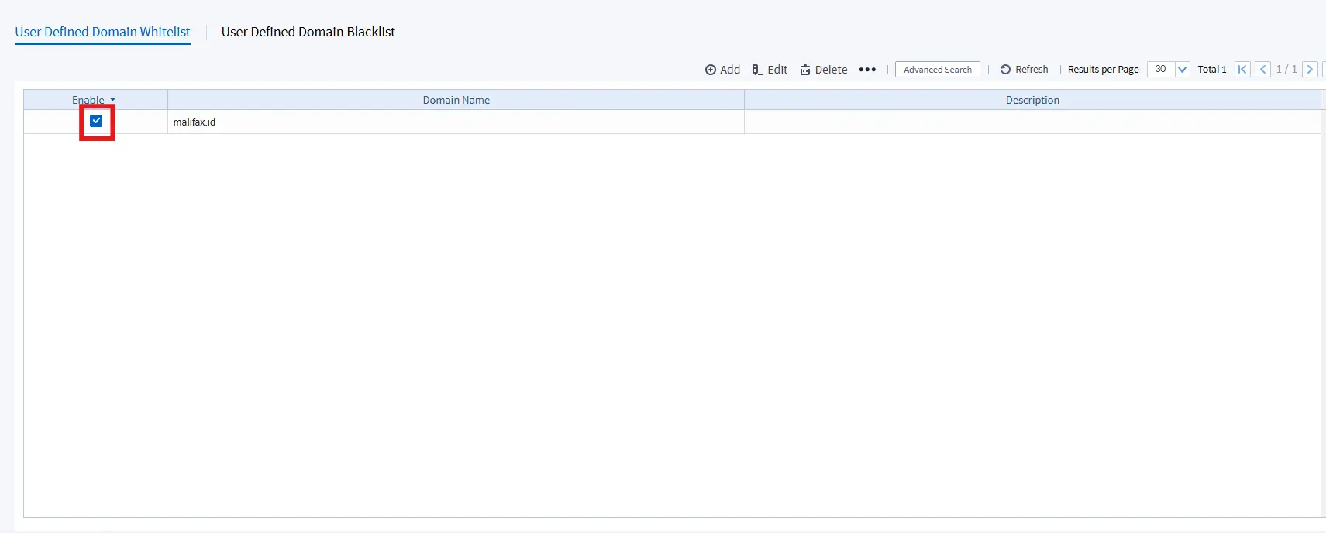Screen dimensions: 1326x533
Task: Click the empty Description cell of malifax.id
Action: 1032,122
